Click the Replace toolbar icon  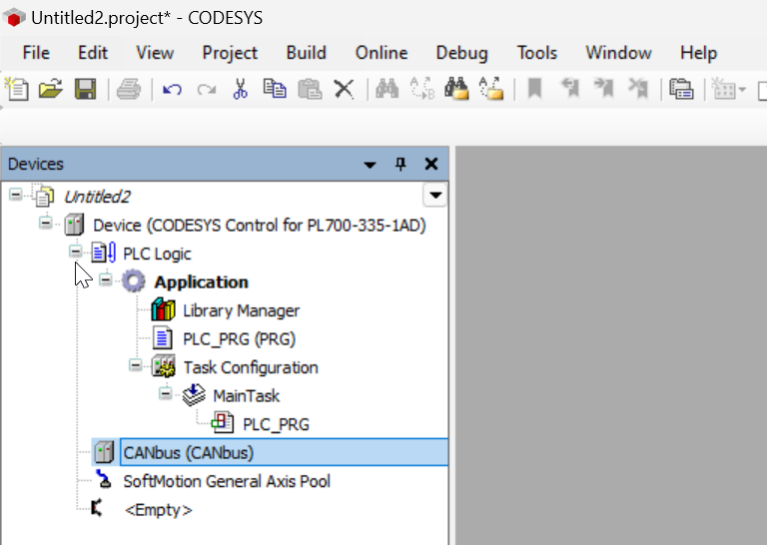click(x=422, y=90)
